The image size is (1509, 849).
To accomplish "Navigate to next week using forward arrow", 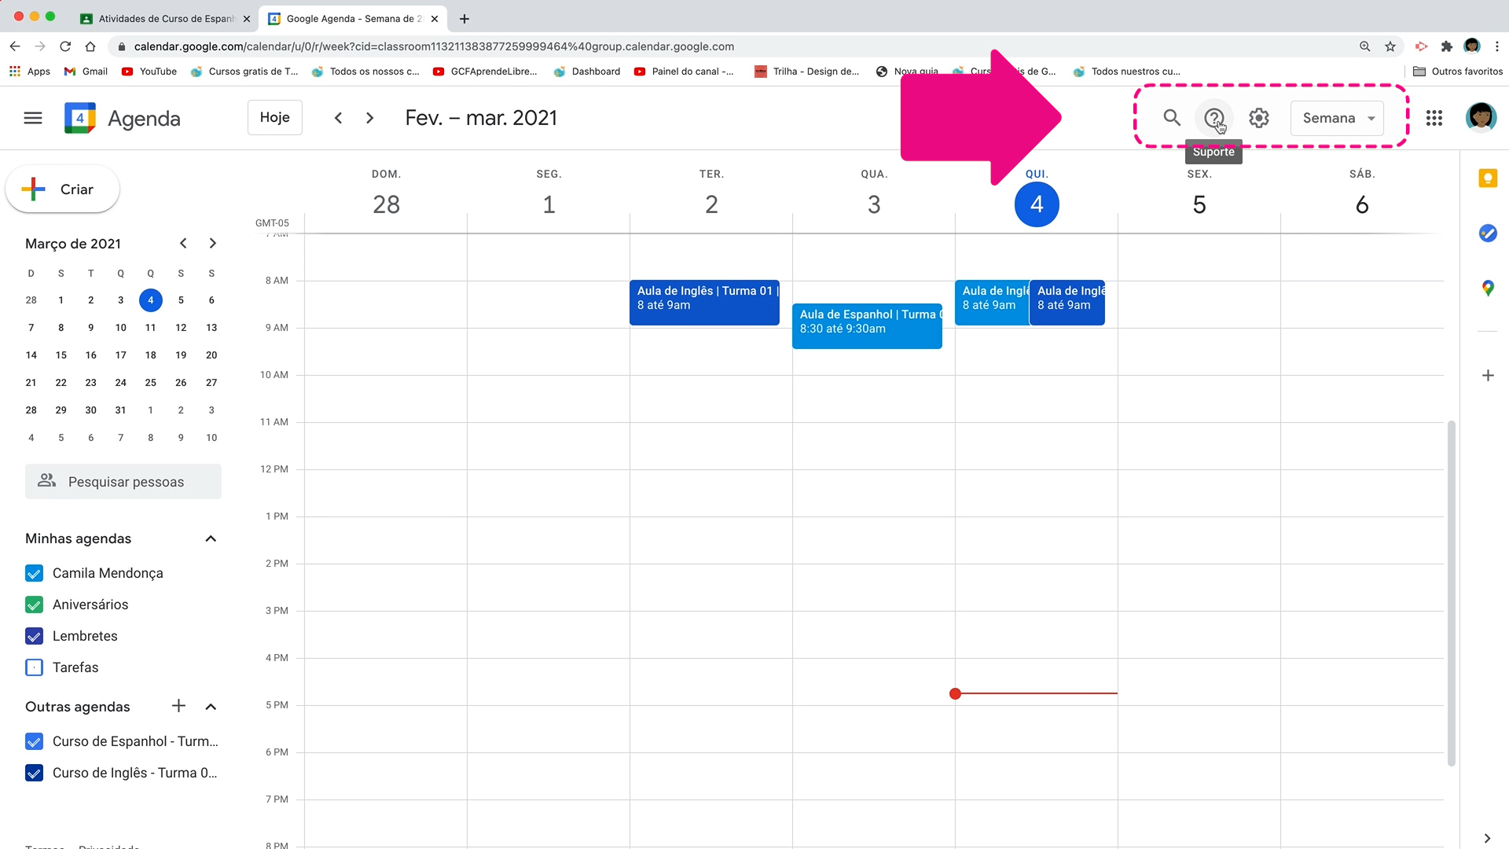I will click(369, 117).
